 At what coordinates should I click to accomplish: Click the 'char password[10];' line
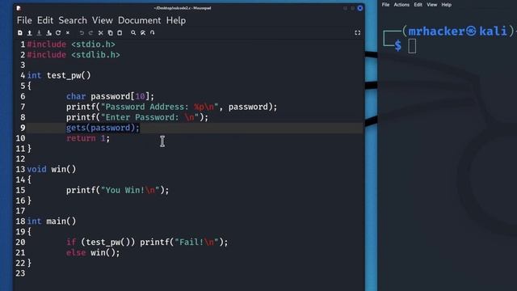click(x=110, y=96)
